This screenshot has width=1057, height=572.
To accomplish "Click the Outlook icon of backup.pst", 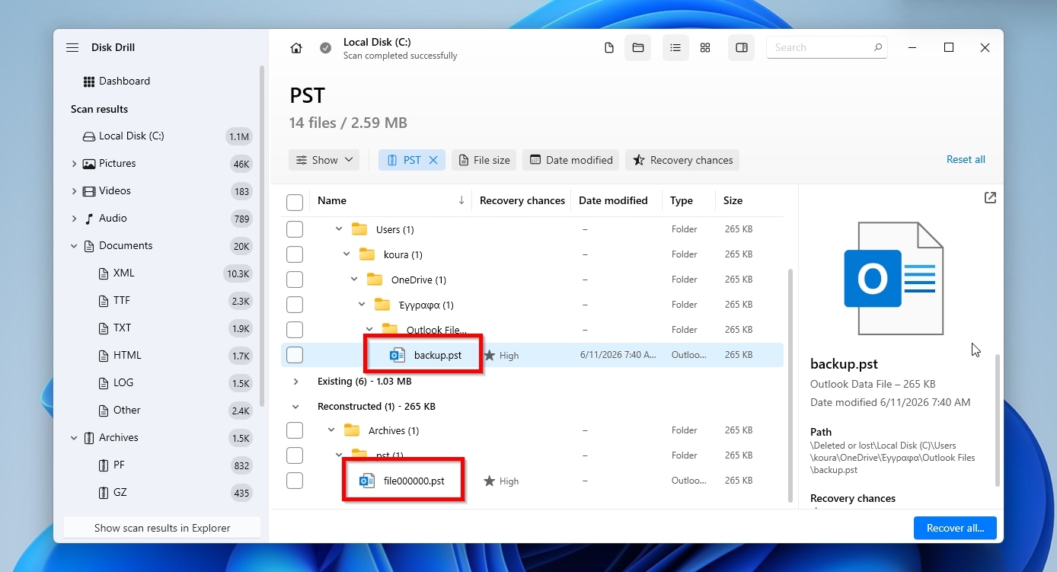I will pyautogui.click(x=397, y=355).
